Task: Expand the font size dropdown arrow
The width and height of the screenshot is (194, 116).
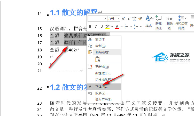Action: [118, 19]
